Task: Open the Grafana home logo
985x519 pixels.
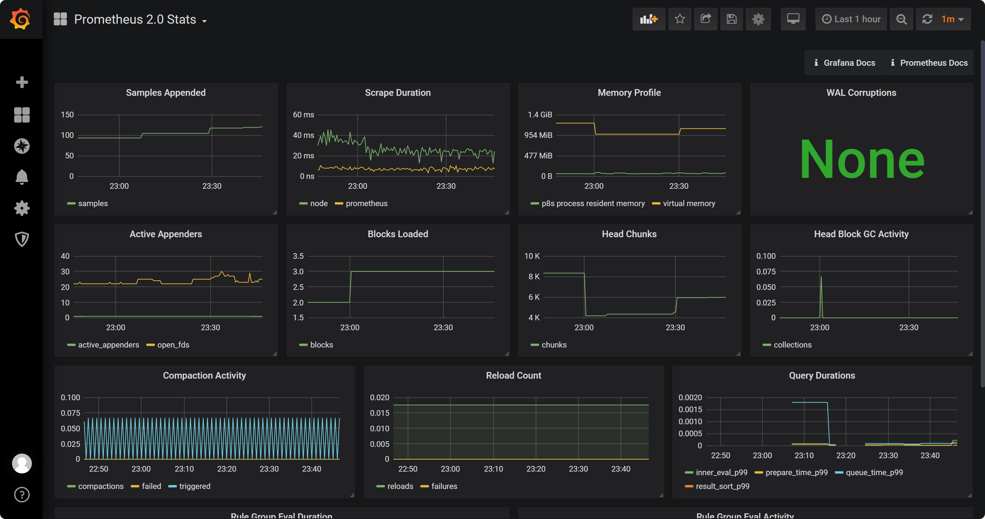Action: pos(21,19)
